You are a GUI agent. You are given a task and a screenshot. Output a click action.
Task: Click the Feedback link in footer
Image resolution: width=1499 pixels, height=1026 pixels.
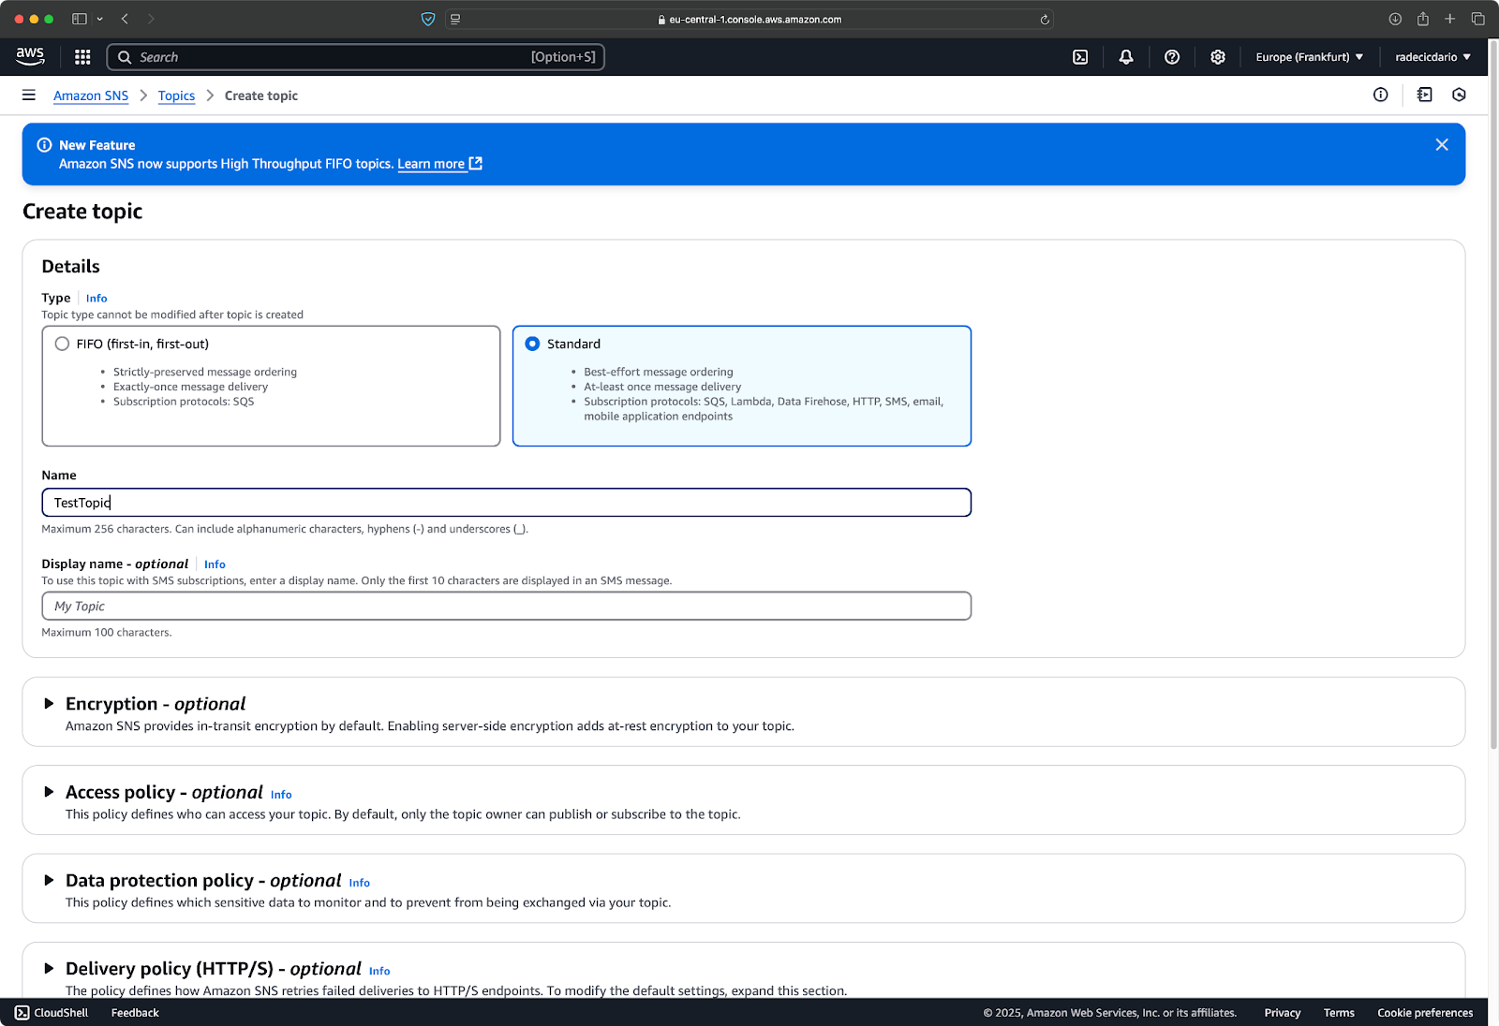(135, 1013)
